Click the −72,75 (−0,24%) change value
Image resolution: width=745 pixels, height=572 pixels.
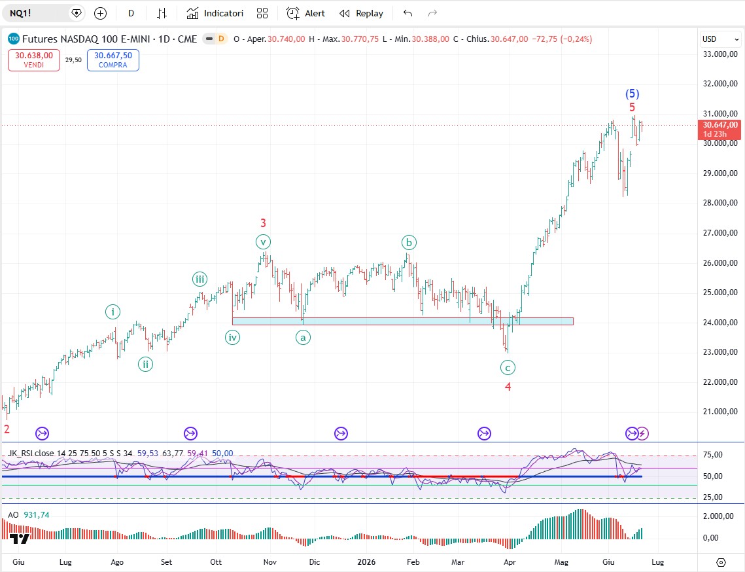[562, 39]
